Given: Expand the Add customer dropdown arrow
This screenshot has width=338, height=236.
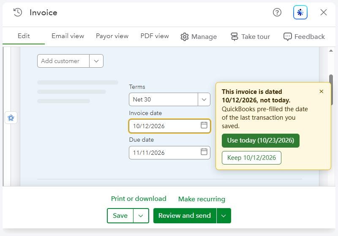Looking at the screenshot, I should click(x=96, y=61).
